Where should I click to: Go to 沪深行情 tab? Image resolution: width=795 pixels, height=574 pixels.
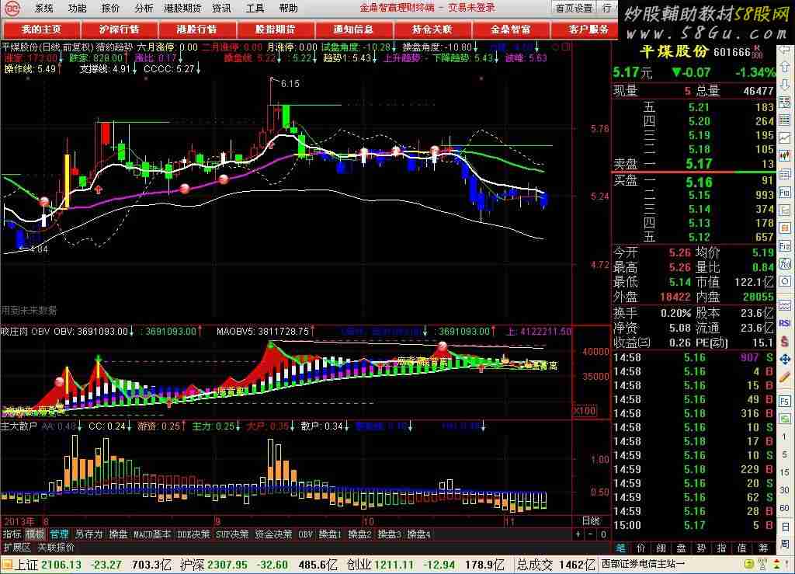tap(119, 30)
